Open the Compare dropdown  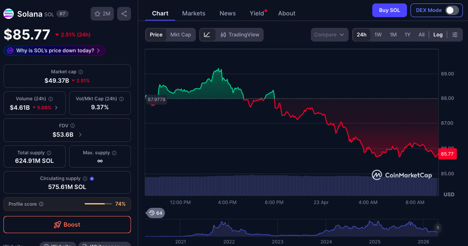(x=329, y=35)
